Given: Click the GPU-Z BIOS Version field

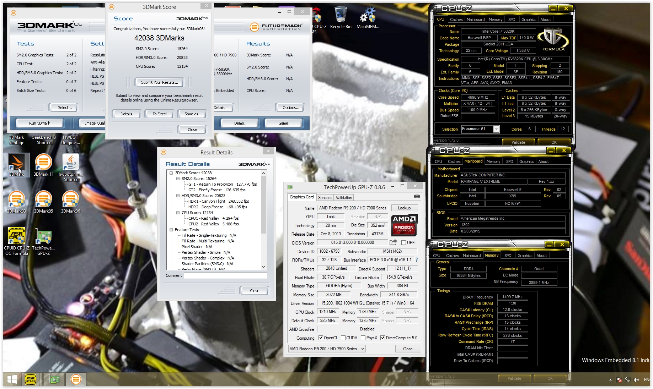Looking at the screenshot, I should [352, 242].
